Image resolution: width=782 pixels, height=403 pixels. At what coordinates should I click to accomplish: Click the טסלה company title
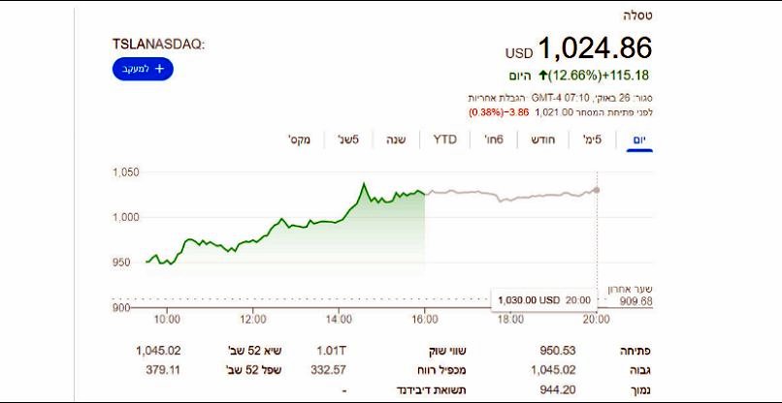tap(636, 15)
